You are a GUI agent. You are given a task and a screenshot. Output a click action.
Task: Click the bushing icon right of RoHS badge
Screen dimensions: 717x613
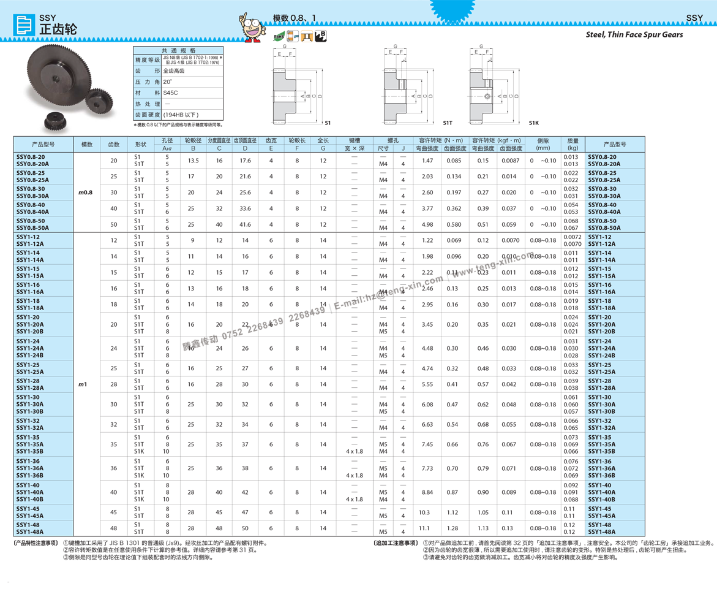[293, 36]
